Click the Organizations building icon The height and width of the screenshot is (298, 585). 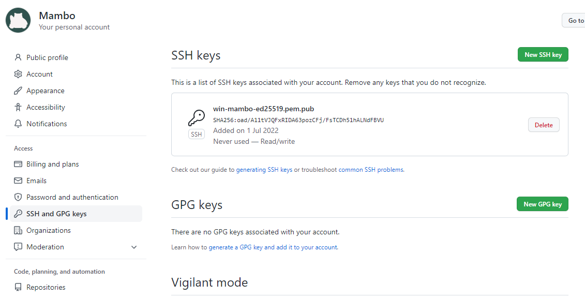tap(18, 230)
